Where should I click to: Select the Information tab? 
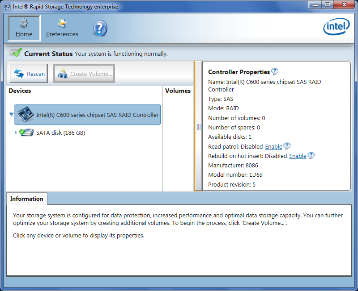pyautogui.click(x=27, y=199)
